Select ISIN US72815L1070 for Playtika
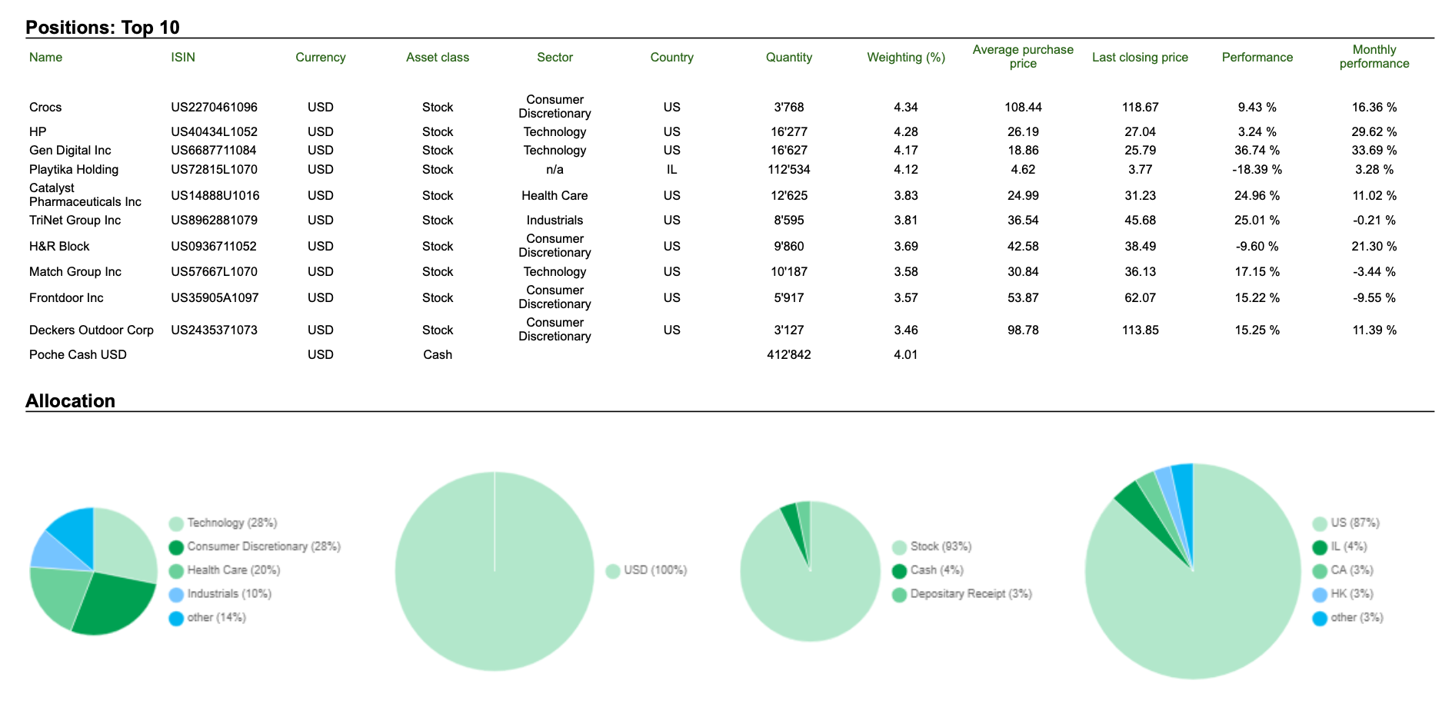The image size is (1452, 727). coord(215,170)
